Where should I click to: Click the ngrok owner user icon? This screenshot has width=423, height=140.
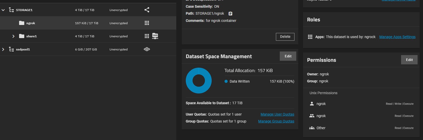coord(312,104)
